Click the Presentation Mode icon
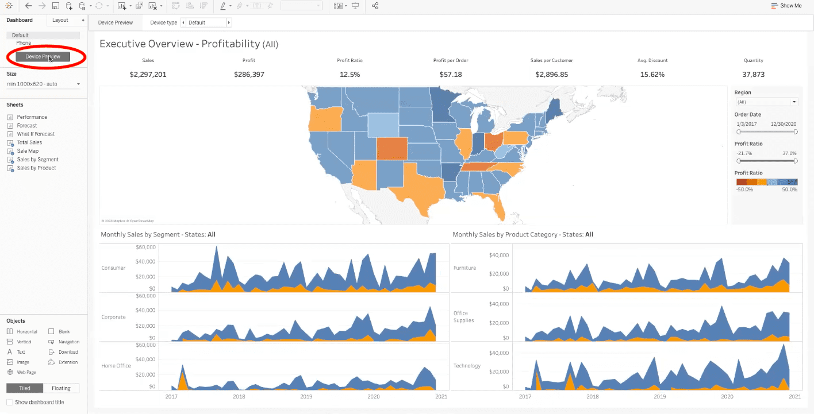 point(355,6)
